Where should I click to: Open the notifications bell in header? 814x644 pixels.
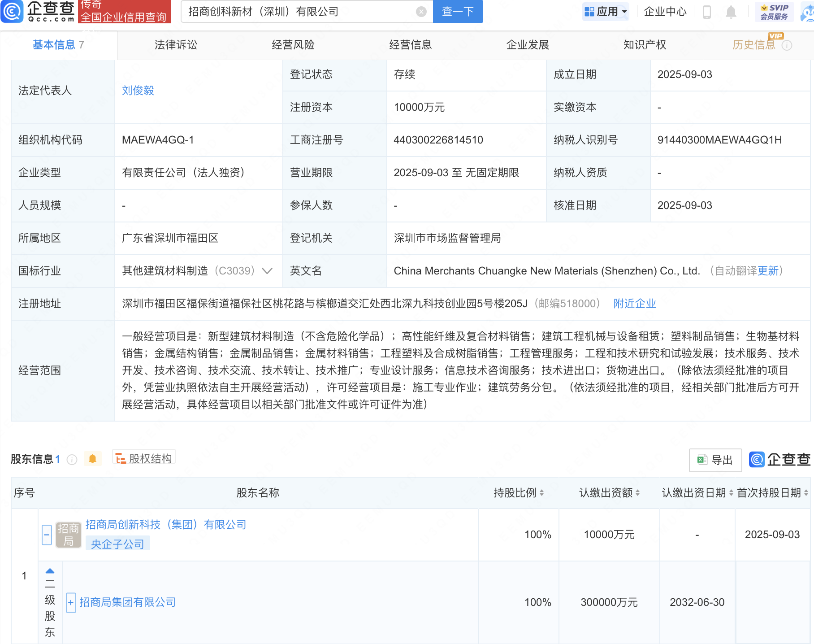click(731, 12)
